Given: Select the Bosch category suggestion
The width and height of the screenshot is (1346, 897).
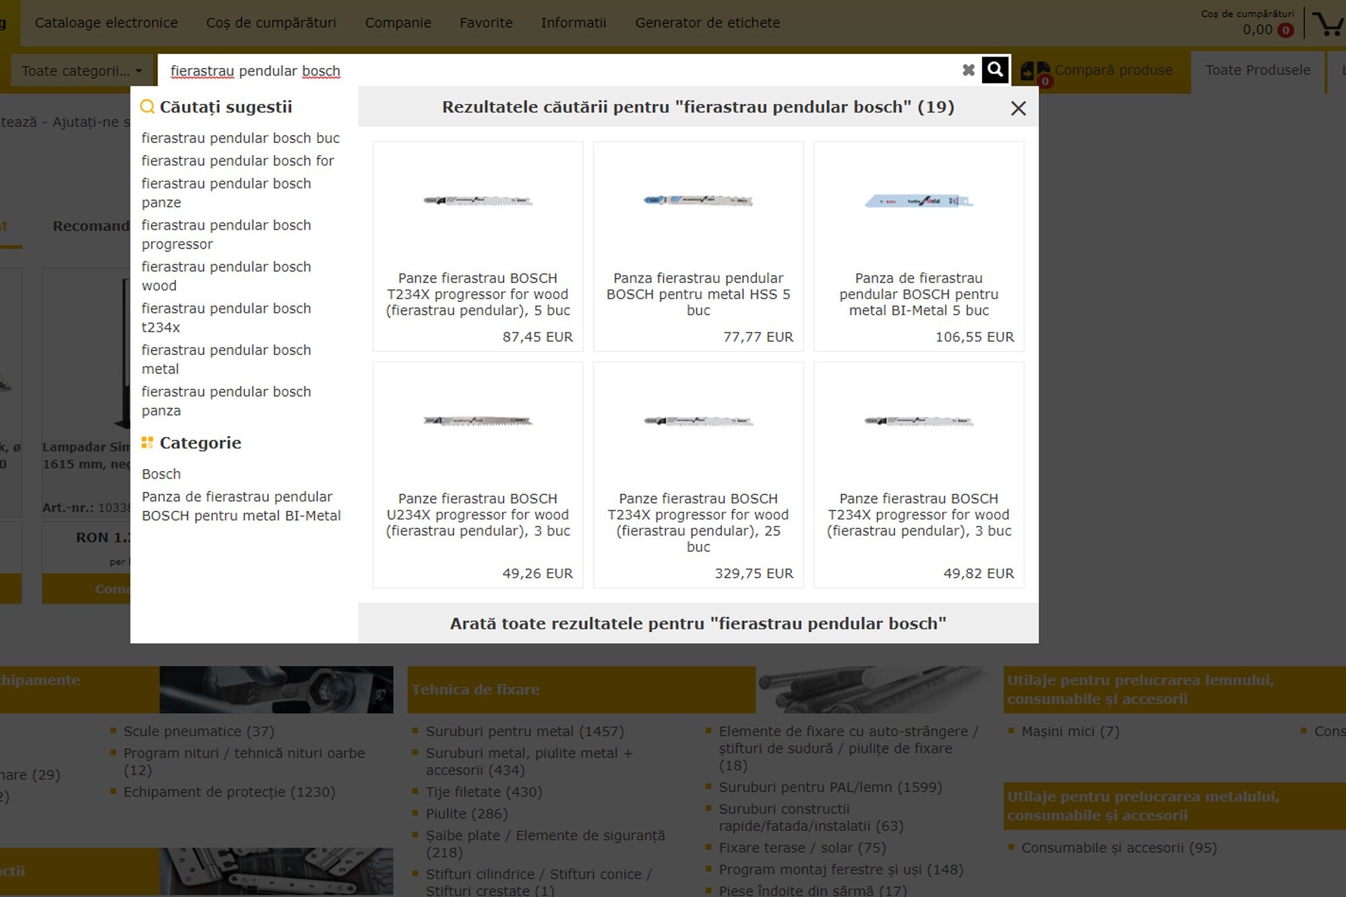Looking at the screenshot, I should (160, 473).
